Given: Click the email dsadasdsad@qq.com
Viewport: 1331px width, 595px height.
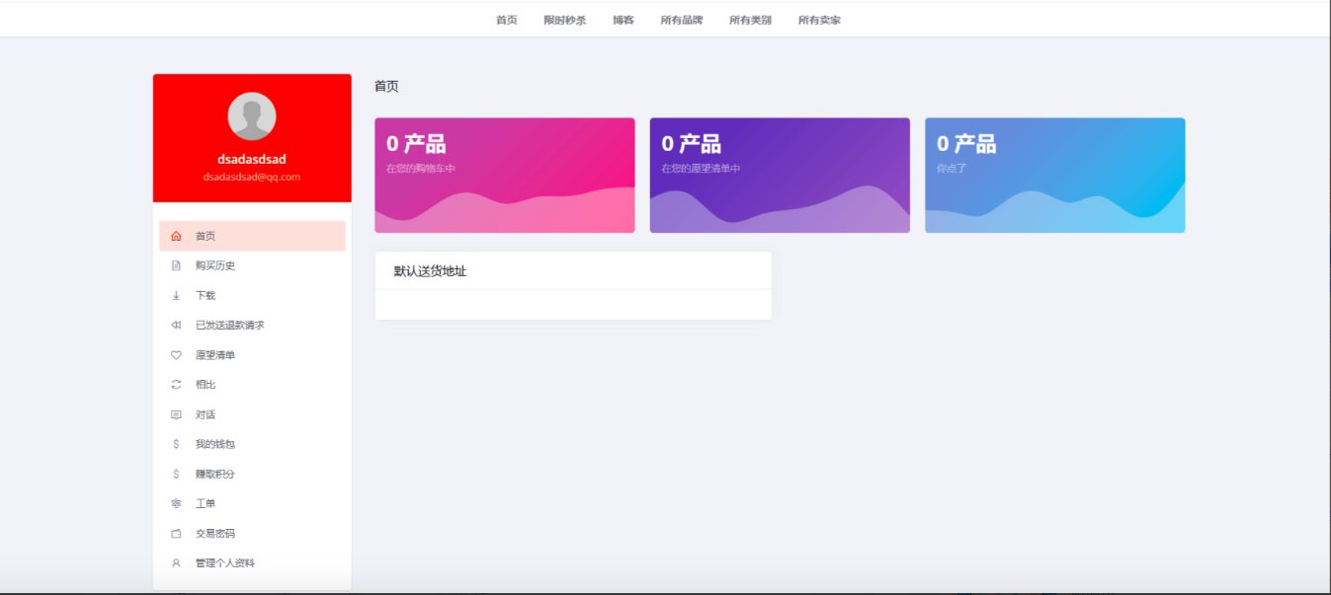Looking at the screenshot, I should click(x=252, y=177).
